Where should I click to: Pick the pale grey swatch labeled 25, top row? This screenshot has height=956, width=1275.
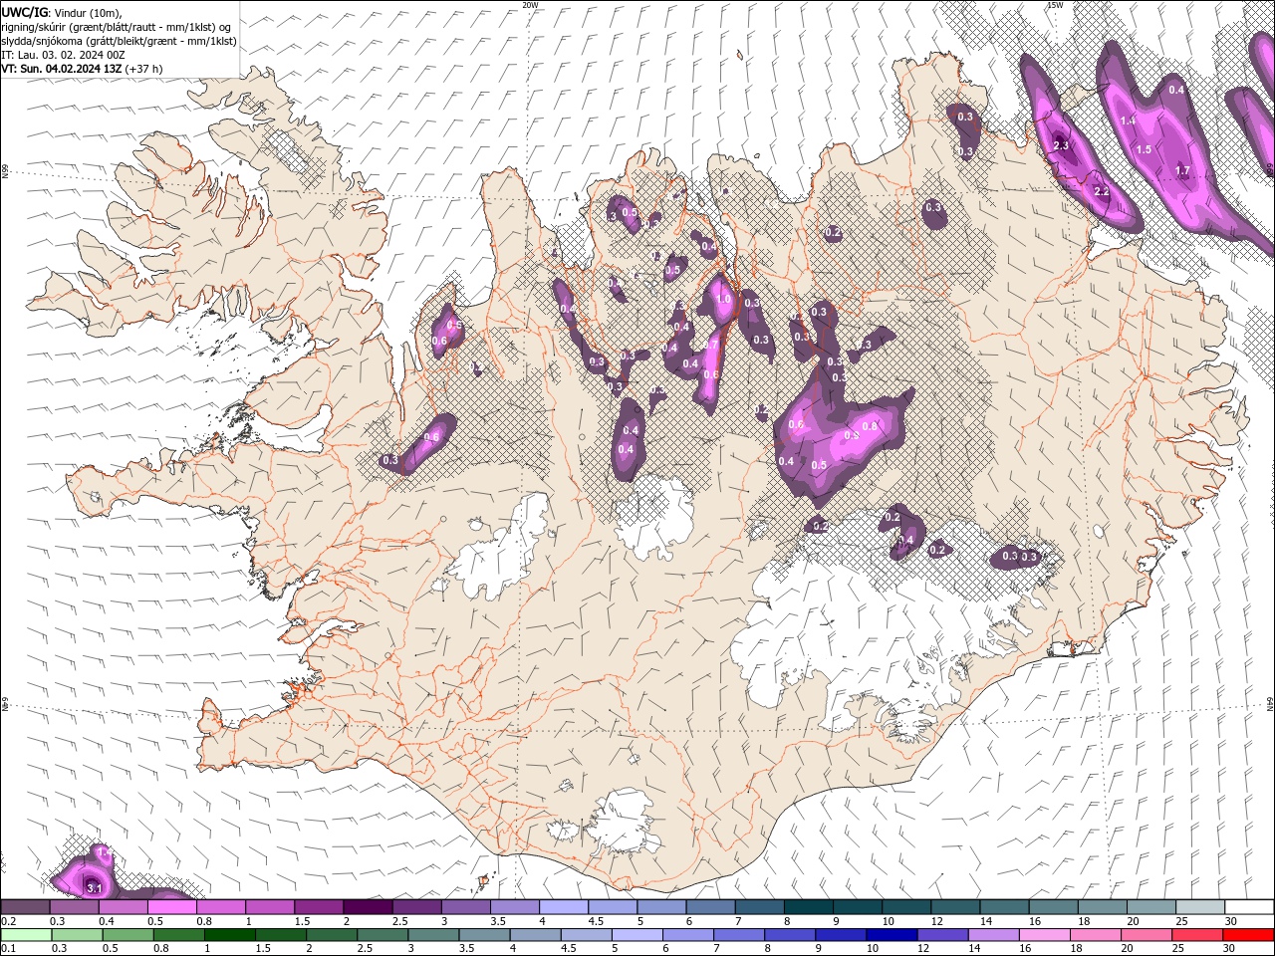[1201, 906]
